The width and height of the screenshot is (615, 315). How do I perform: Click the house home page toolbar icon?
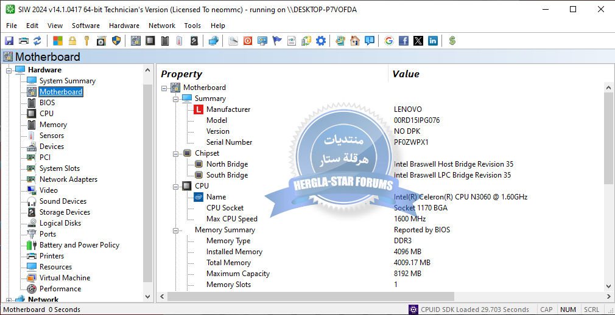pos(355,41)
